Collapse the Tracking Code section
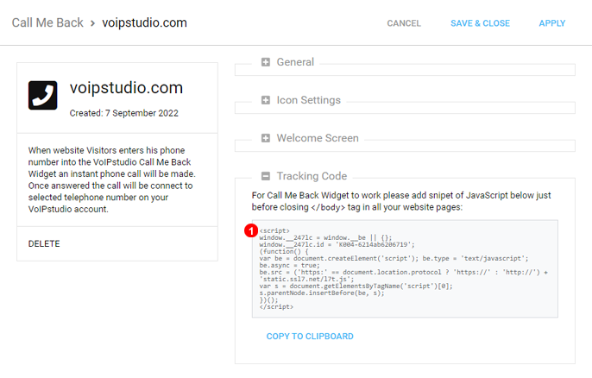592x378 pixels. [x=266, y=176]
